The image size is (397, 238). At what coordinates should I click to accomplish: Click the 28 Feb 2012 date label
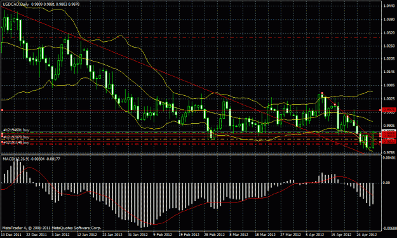coord(214,234)
